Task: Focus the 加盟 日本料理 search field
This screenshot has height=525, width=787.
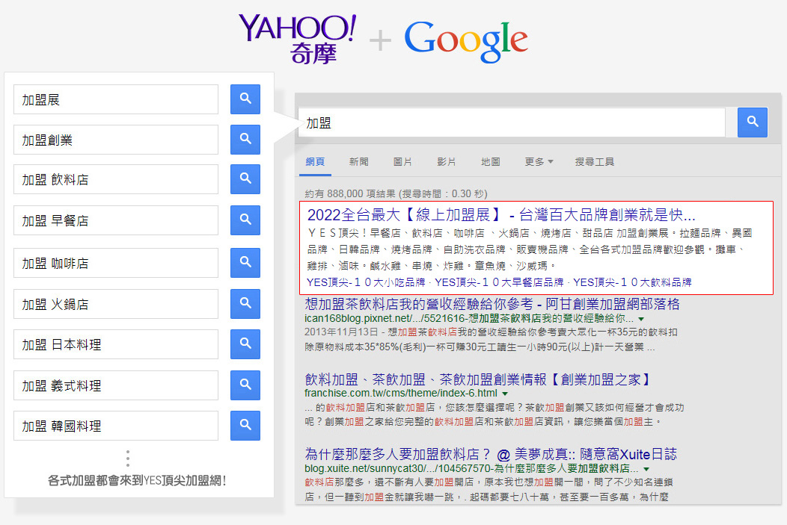Action: [116, 344]
